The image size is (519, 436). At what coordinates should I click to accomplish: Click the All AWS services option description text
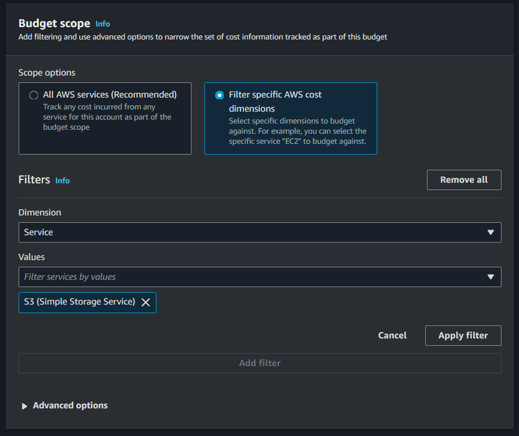click(x=107, y=117)
